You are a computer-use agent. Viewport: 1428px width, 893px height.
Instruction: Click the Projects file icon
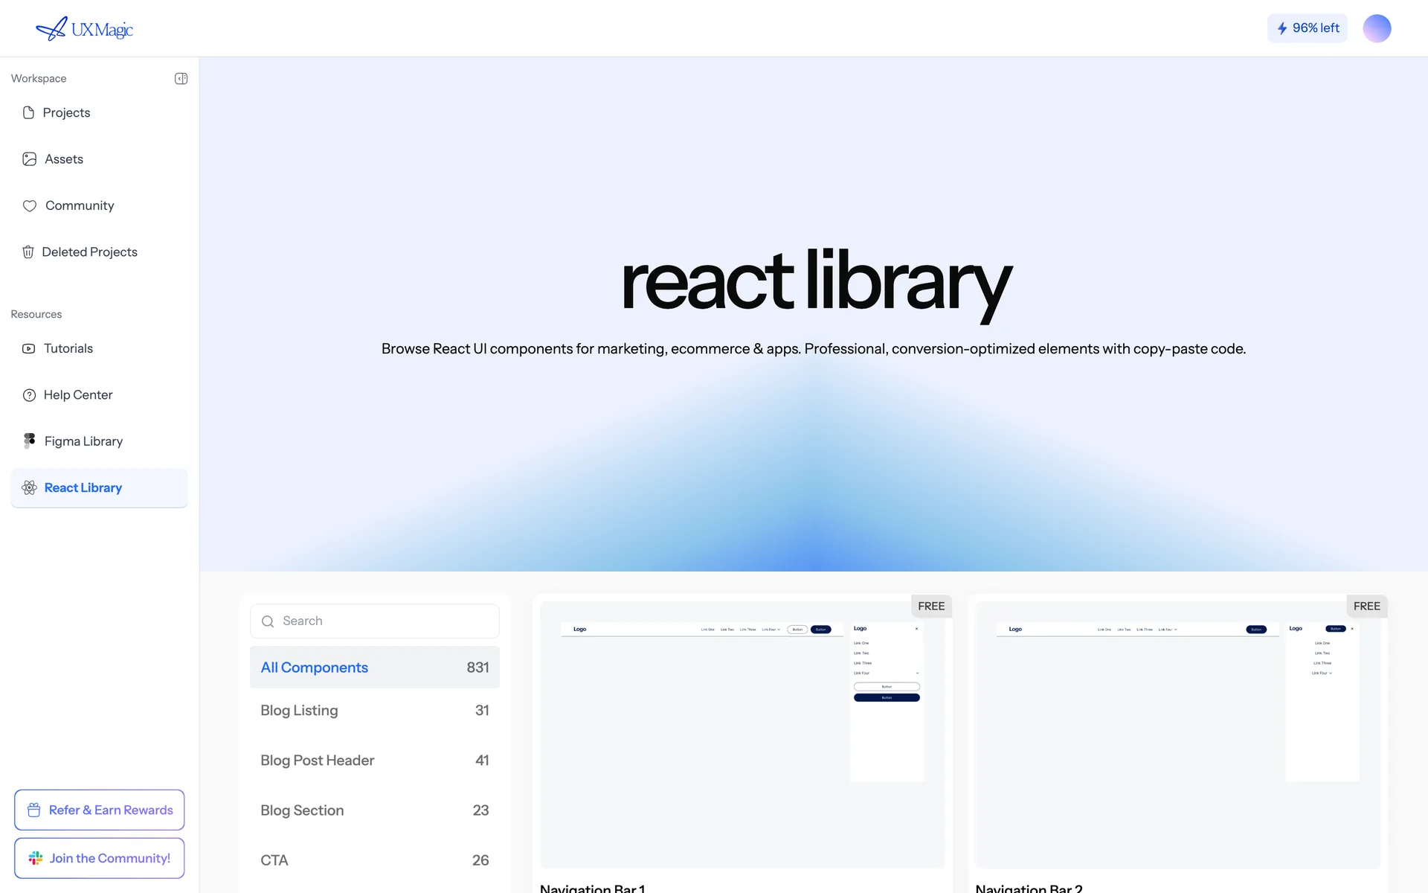[x=28, y=112]
